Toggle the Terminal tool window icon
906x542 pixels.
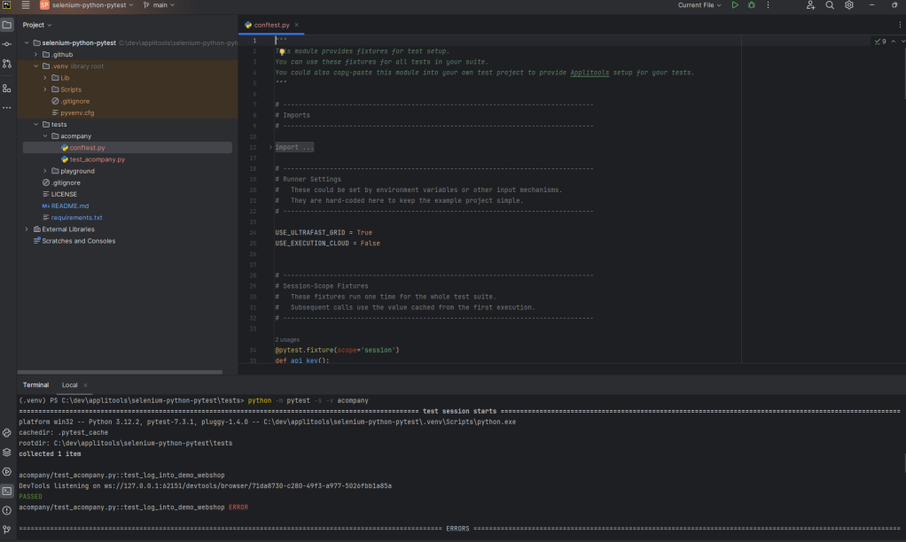tap(7, 491)
